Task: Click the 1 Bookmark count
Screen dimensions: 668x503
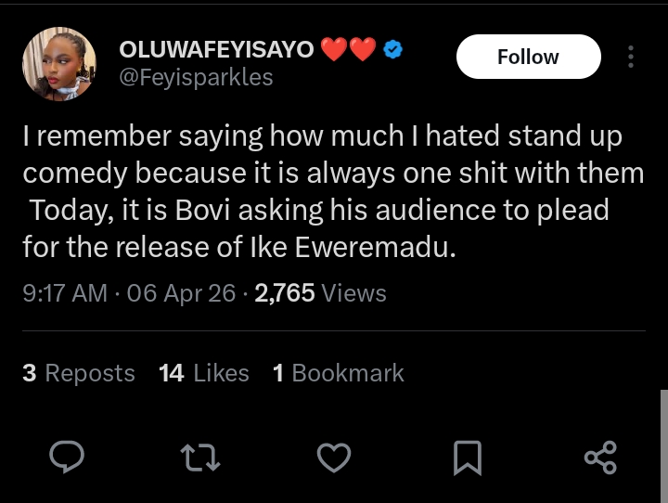Action: (339, 373)
